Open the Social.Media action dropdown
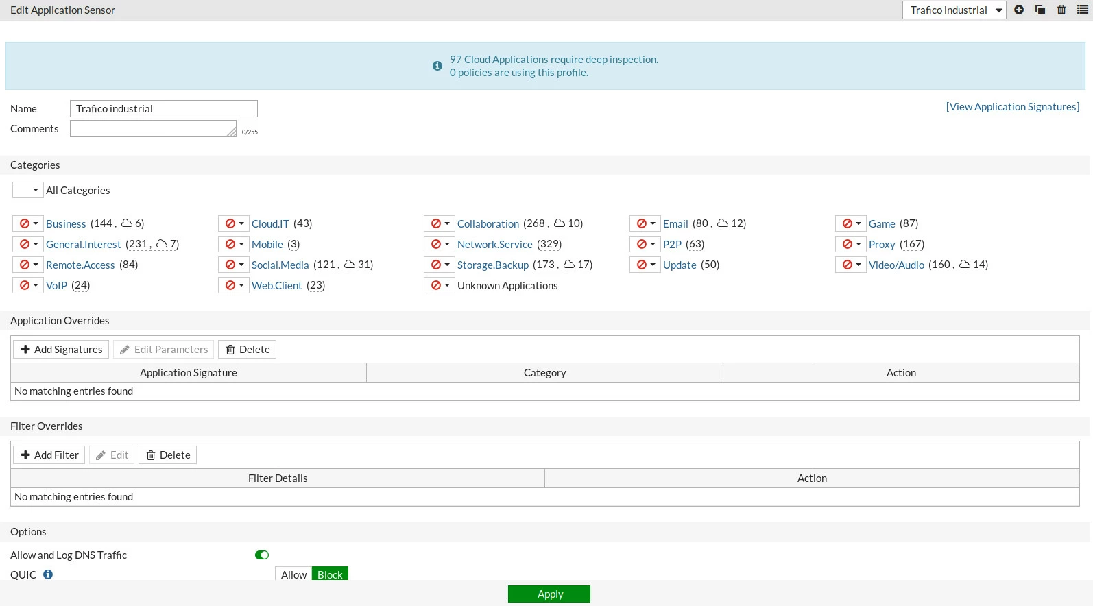The width and height of the screenshot is (1093, 606). point(234,265)
